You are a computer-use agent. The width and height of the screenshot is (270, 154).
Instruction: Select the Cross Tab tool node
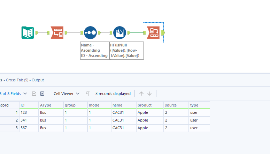[153, 33]
